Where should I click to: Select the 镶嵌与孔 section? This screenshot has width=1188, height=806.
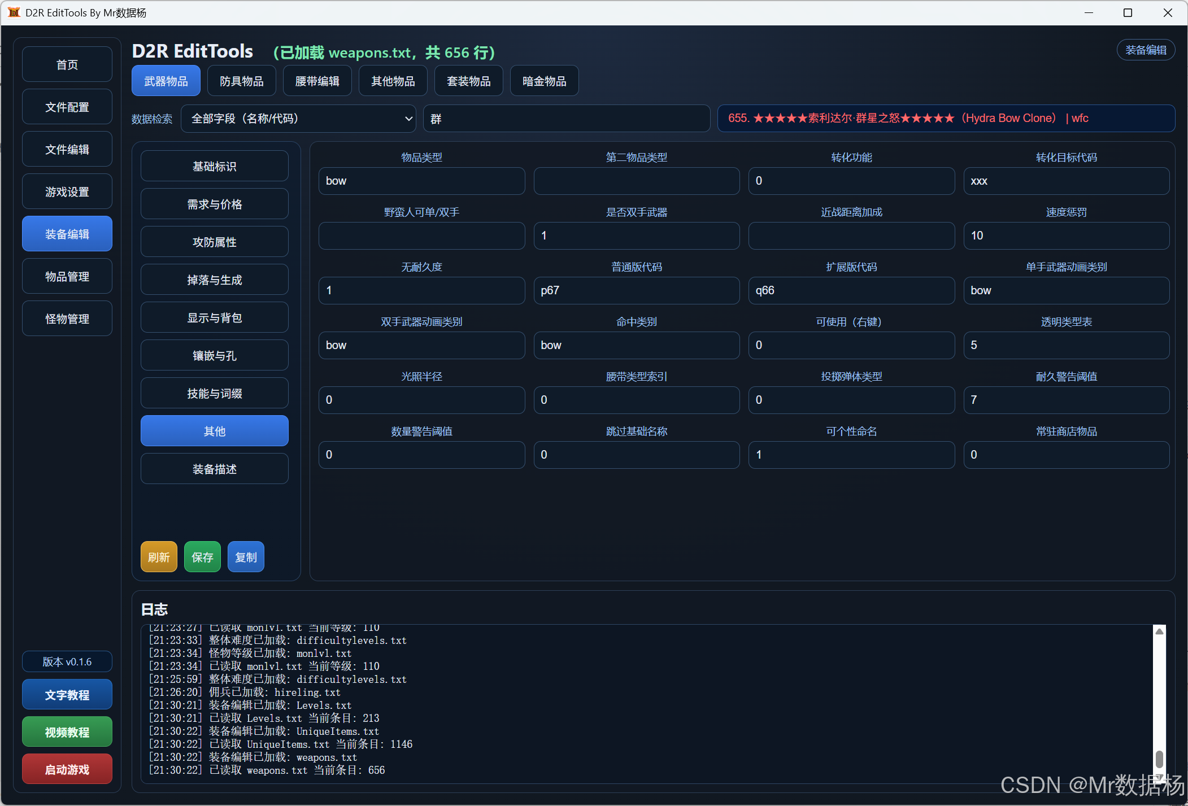214,356
